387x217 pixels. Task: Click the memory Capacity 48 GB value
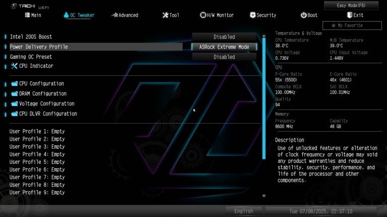coord(335,127)
